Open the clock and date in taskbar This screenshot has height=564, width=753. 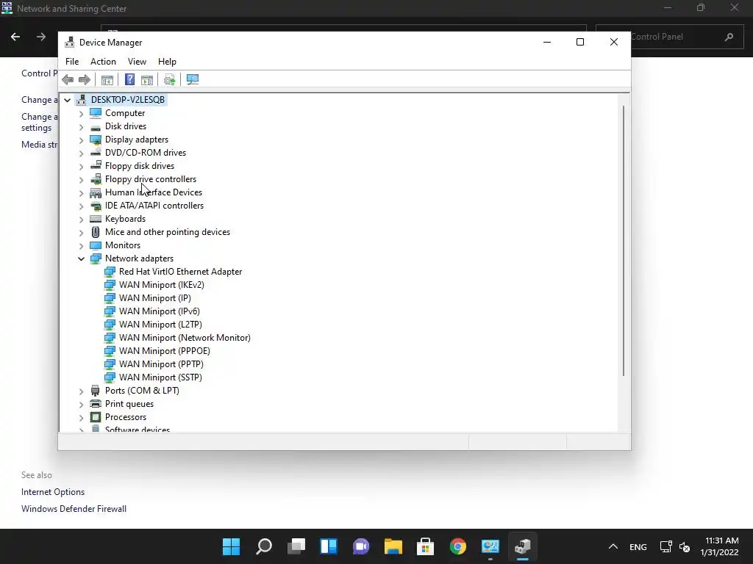pyautogui.click(x=721, y=546)
